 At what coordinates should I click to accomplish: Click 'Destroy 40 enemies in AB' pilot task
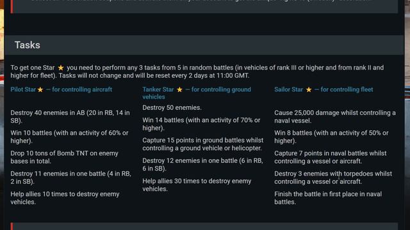pyautogui.click(x=70, y=116)
